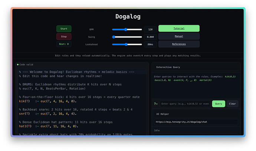
Task: Click the query text input field
Action: click(x=185, y=104)
